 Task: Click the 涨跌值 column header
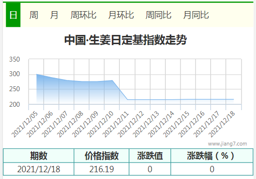[x=150, y=156]
